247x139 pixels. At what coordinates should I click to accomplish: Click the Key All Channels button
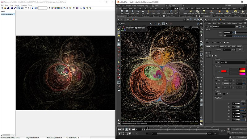[x=237, y=133]
